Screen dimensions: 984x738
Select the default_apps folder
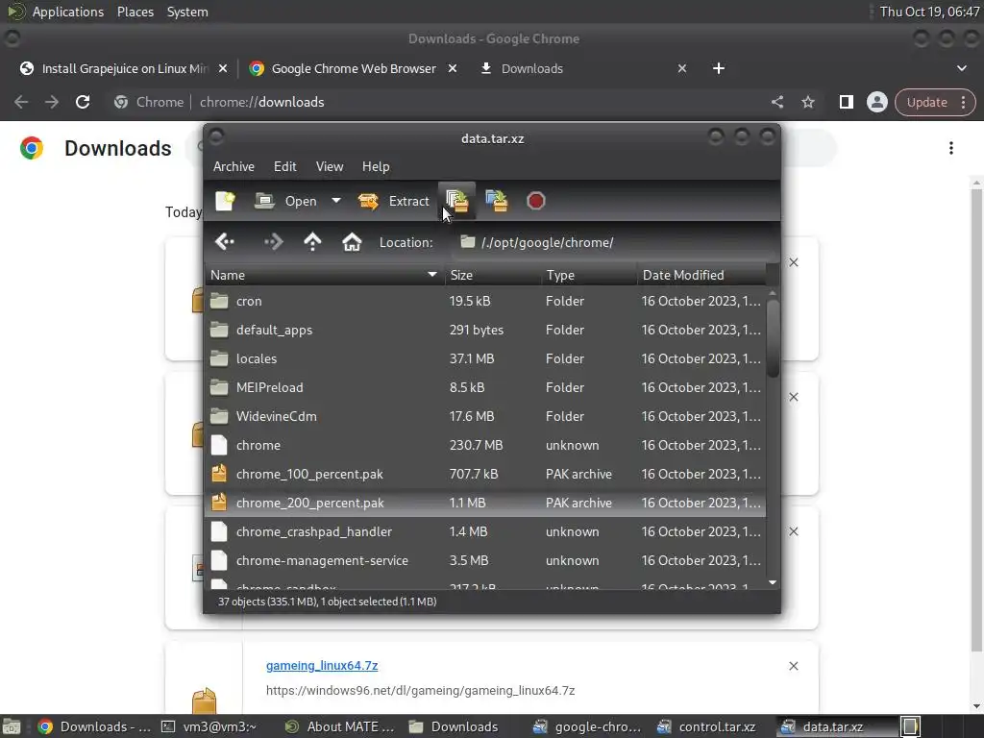485,331
